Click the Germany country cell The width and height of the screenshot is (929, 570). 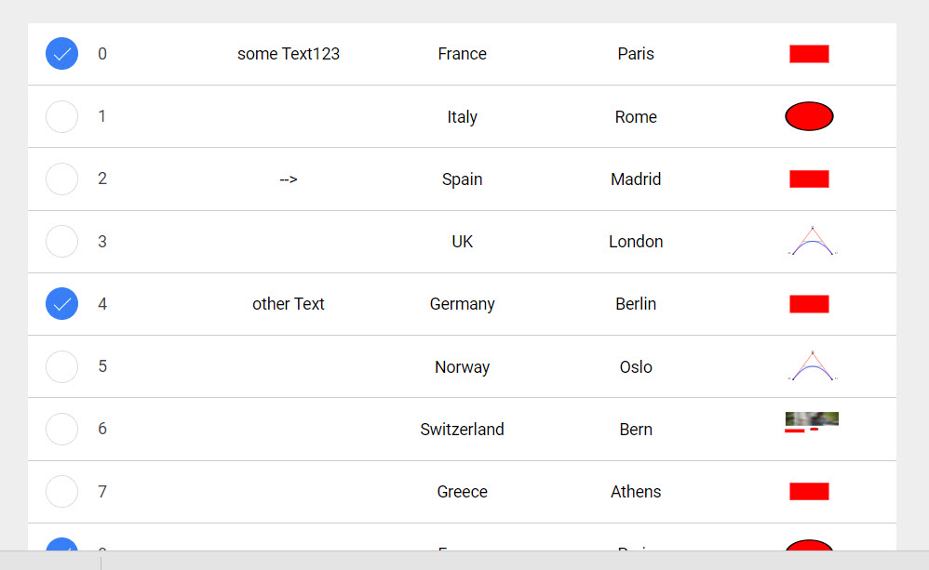coord(462,304)
